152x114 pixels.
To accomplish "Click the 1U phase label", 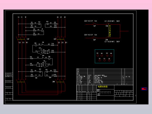I will (18, 17).
